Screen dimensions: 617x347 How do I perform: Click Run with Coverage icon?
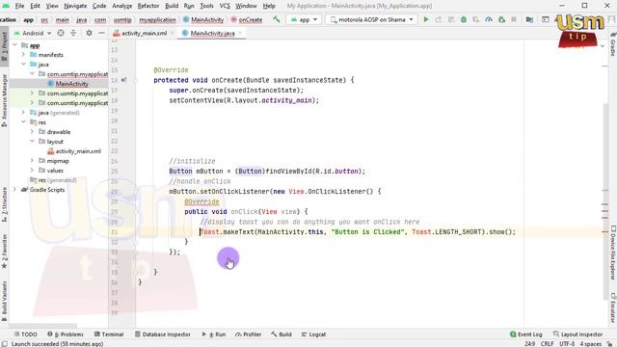point(476,19)
